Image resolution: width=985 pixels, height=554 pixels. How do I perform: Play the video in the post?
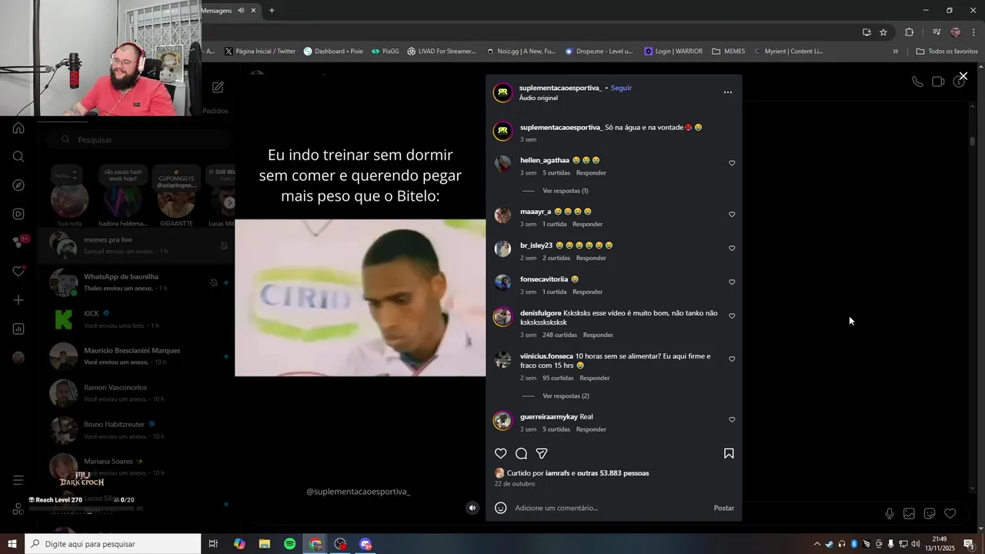click(360, 298)
